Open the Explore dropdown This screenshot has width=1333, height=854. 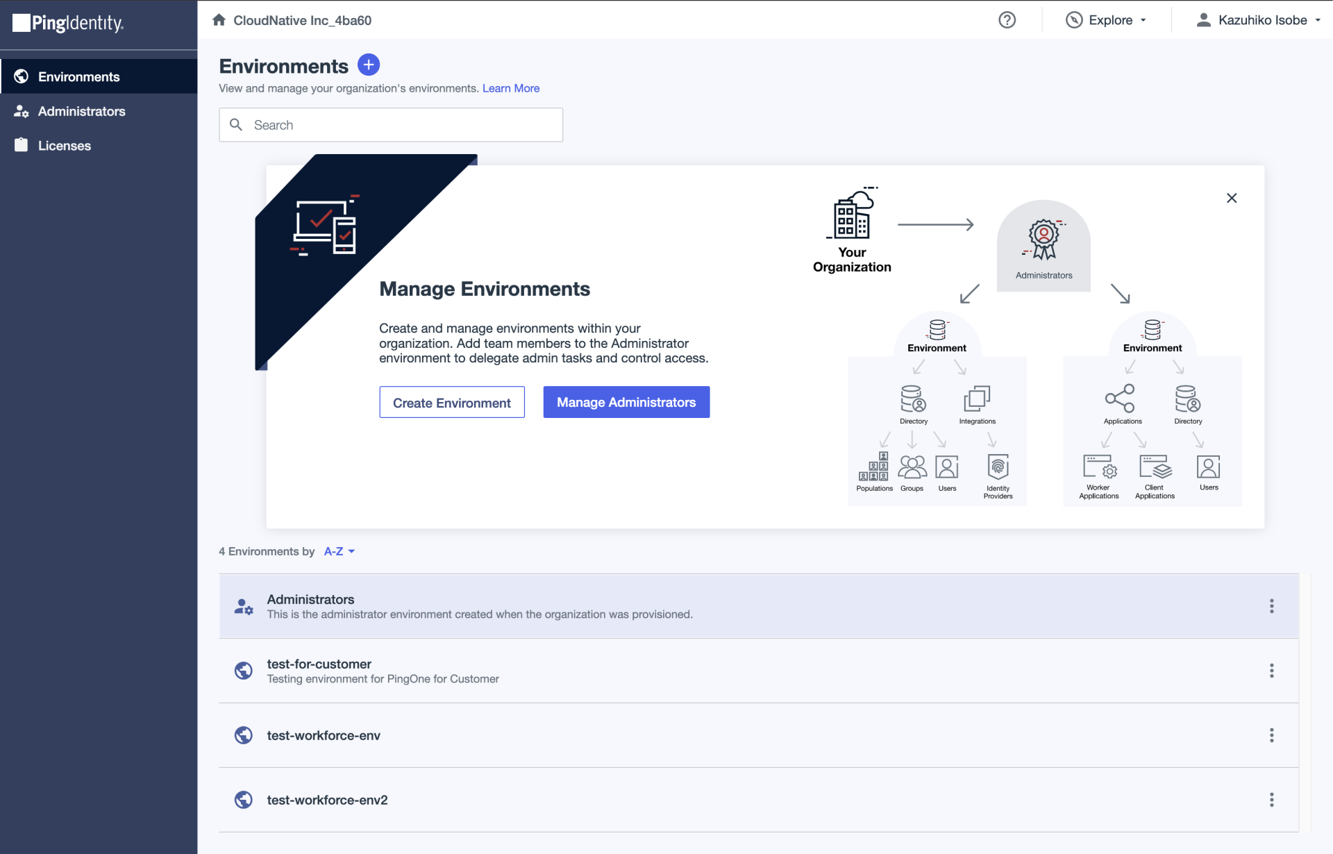pyautogui.click(x=1107, y=20)
